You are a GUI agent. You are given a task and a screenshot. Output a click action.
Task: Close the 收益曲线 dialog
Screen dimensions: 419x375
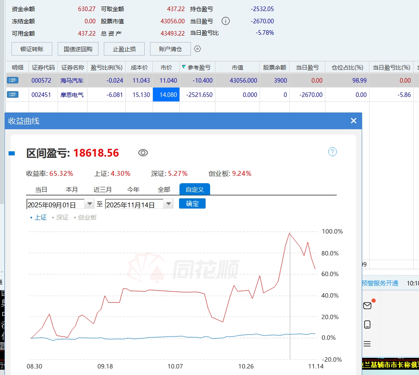pos(354,121)
